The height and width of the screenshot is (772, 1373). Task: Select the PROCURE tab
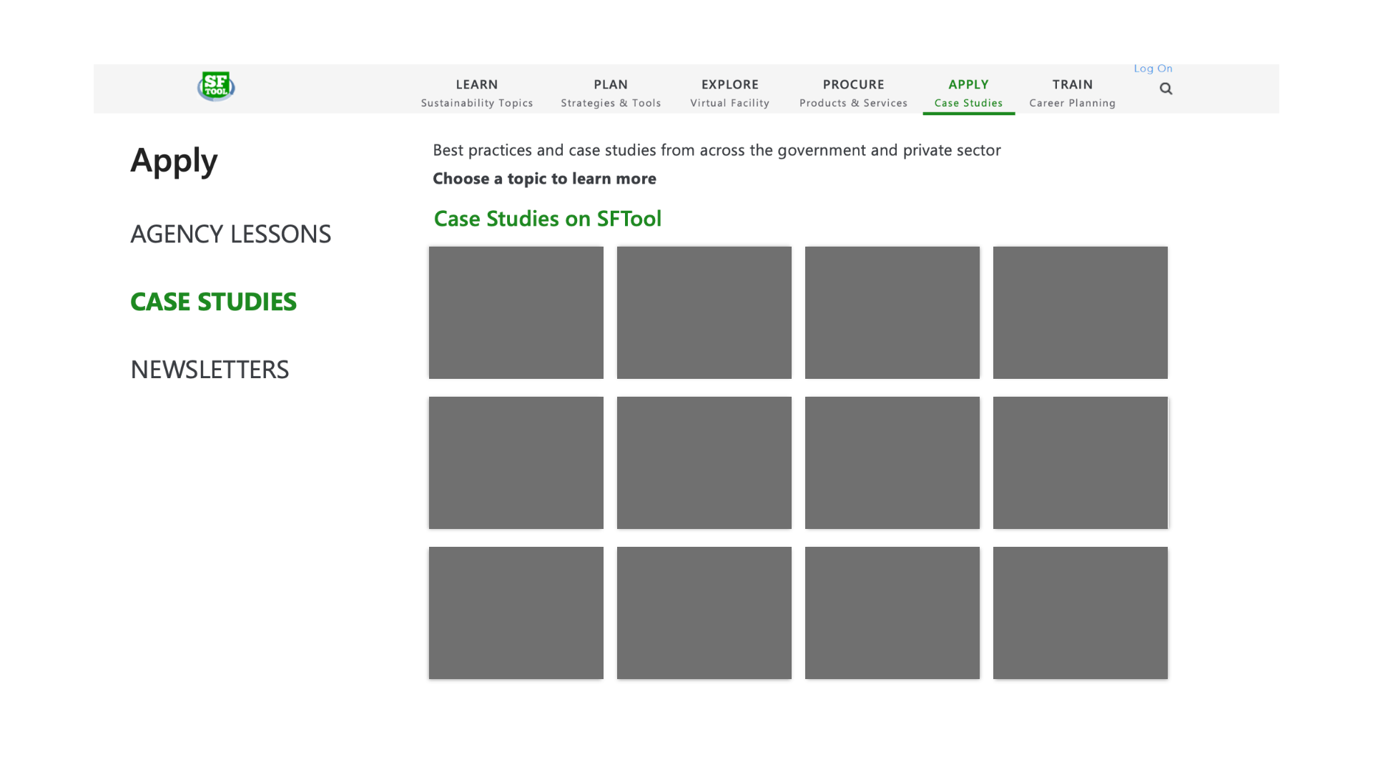853,84
